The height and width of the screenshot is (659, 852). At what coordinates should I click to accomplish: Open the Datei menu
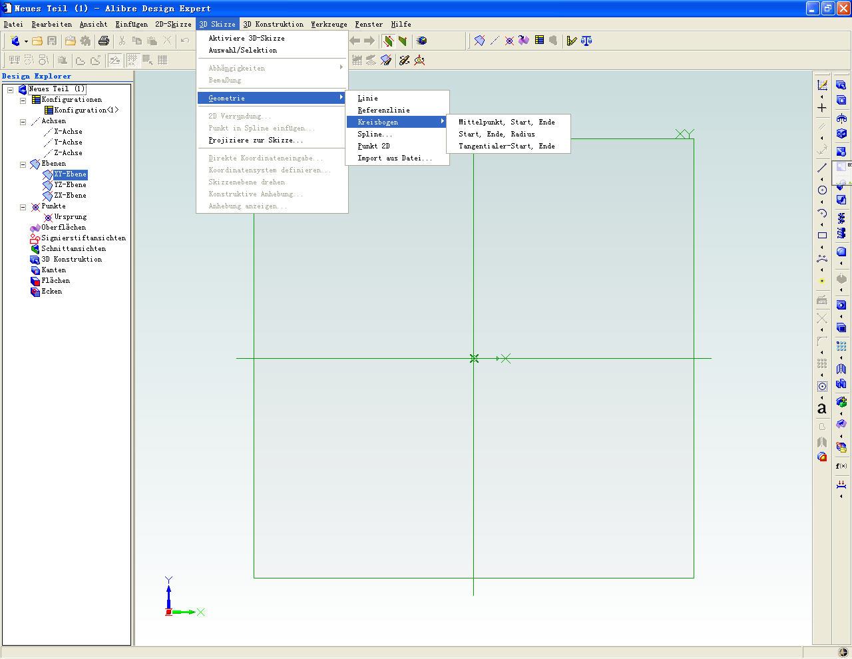tap(13, 24)
